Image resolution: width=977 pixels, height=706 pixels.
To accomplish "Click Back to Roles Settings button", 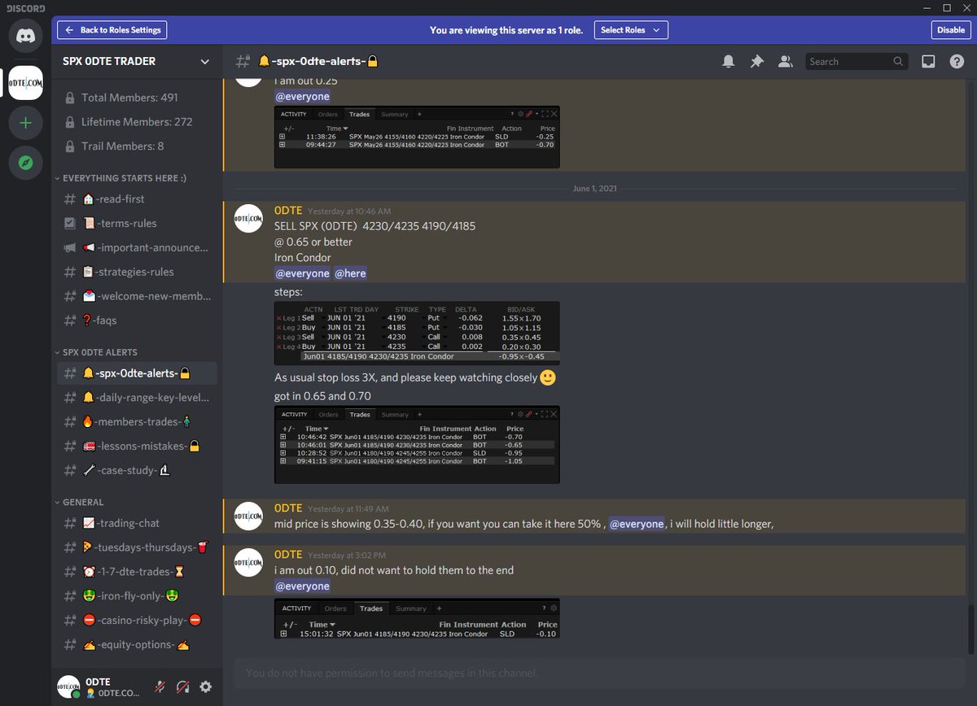I will pos(112,30).
